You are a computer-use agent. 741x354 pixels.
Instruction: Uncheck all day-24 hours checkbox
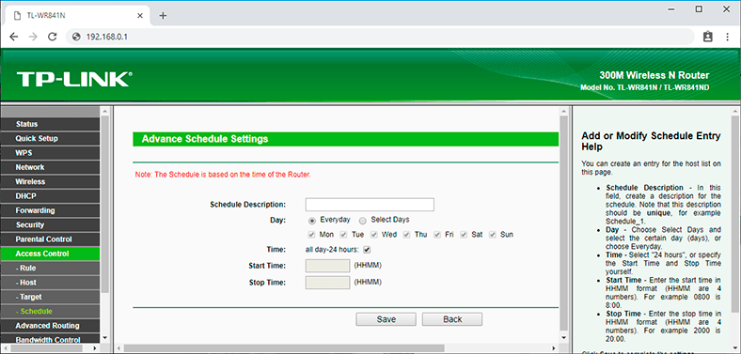point(367,249)
